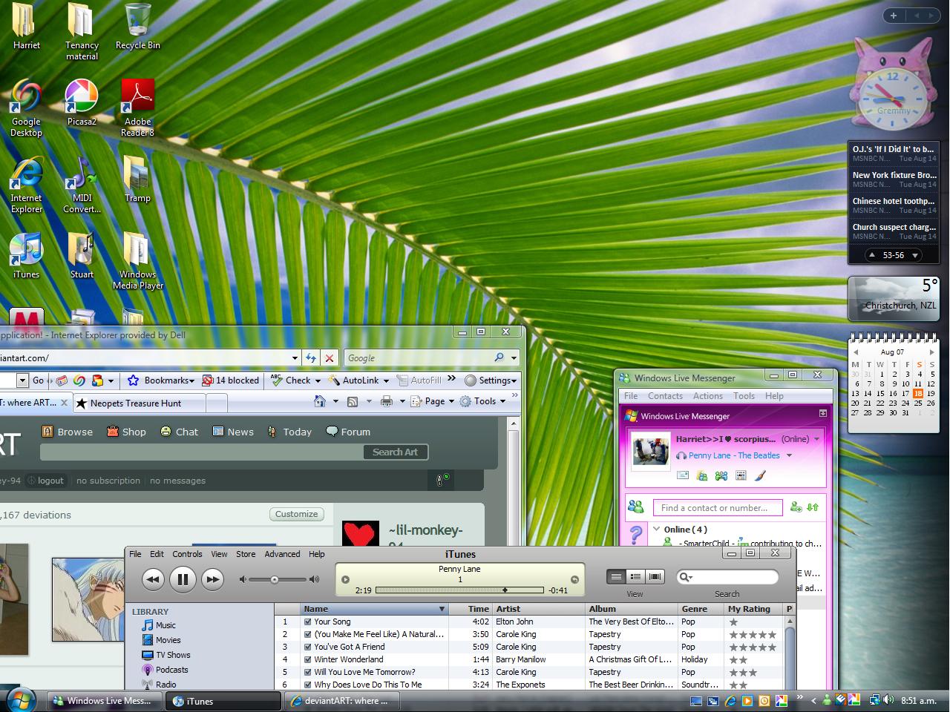The height and width of the screenshot is (712, 950).
Task: Open Bookmarks dropdown in Google toolbar
Action: [161, 380]
